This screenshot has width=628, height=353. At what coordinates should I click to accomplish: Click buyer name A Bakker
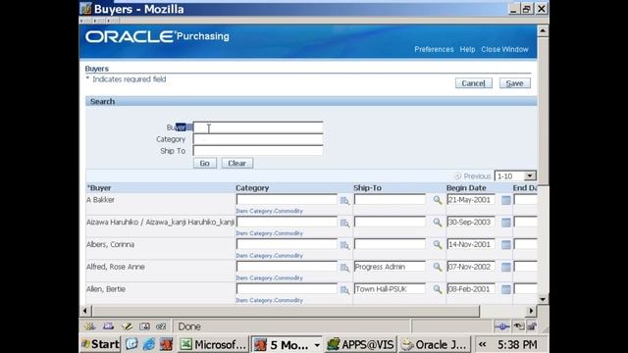coord(100,200)
